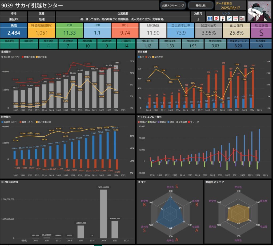Click the 配当利回り card showing 3.95%
The height and width of the screenshot is (246, 273).
coord(208,30)
